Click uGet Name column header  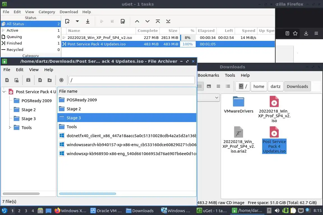(x=101, y=31)
